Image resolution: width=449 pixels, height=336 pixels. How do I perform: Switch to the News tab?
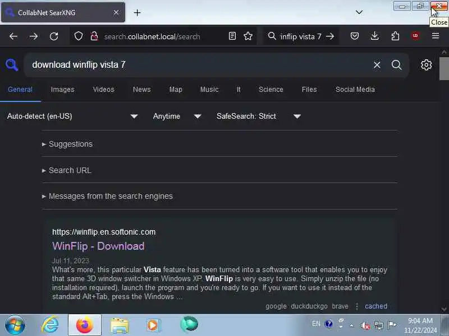pyautogui.click(x=142, y=90)
